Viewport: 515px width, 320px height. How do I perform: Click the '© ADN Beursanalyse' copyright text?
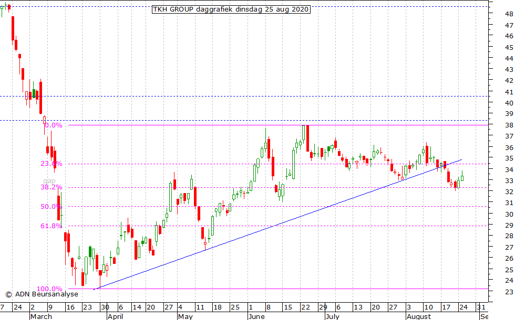42,294
